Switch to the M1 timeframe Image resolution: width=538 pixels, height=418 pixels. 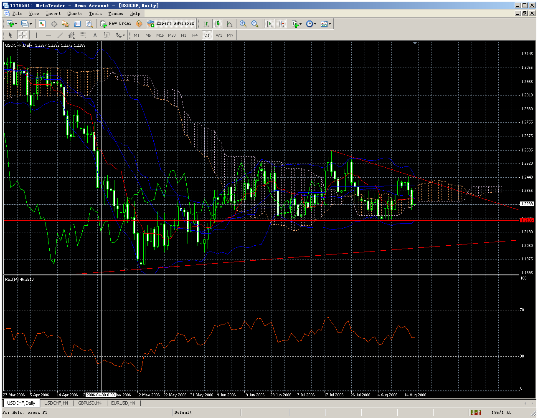(137, 35)
